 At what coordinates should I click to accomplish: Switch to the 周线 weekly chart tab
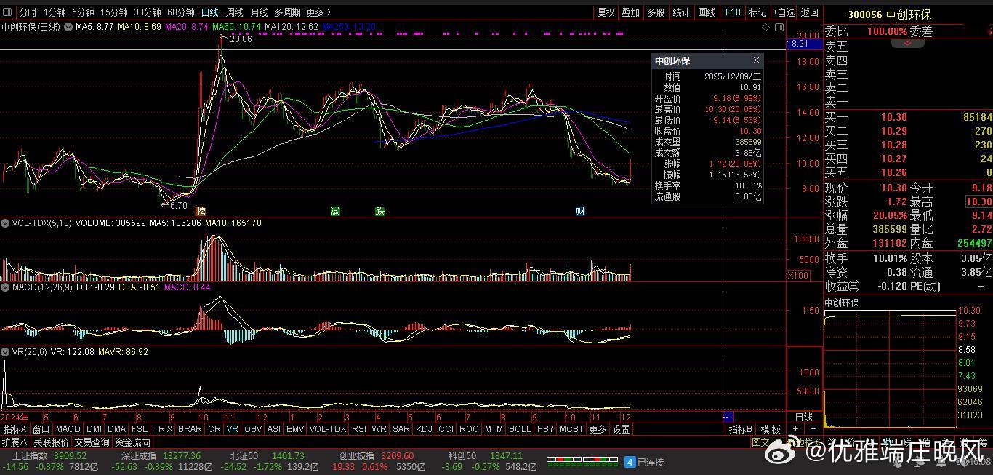(x=234, y=12)
